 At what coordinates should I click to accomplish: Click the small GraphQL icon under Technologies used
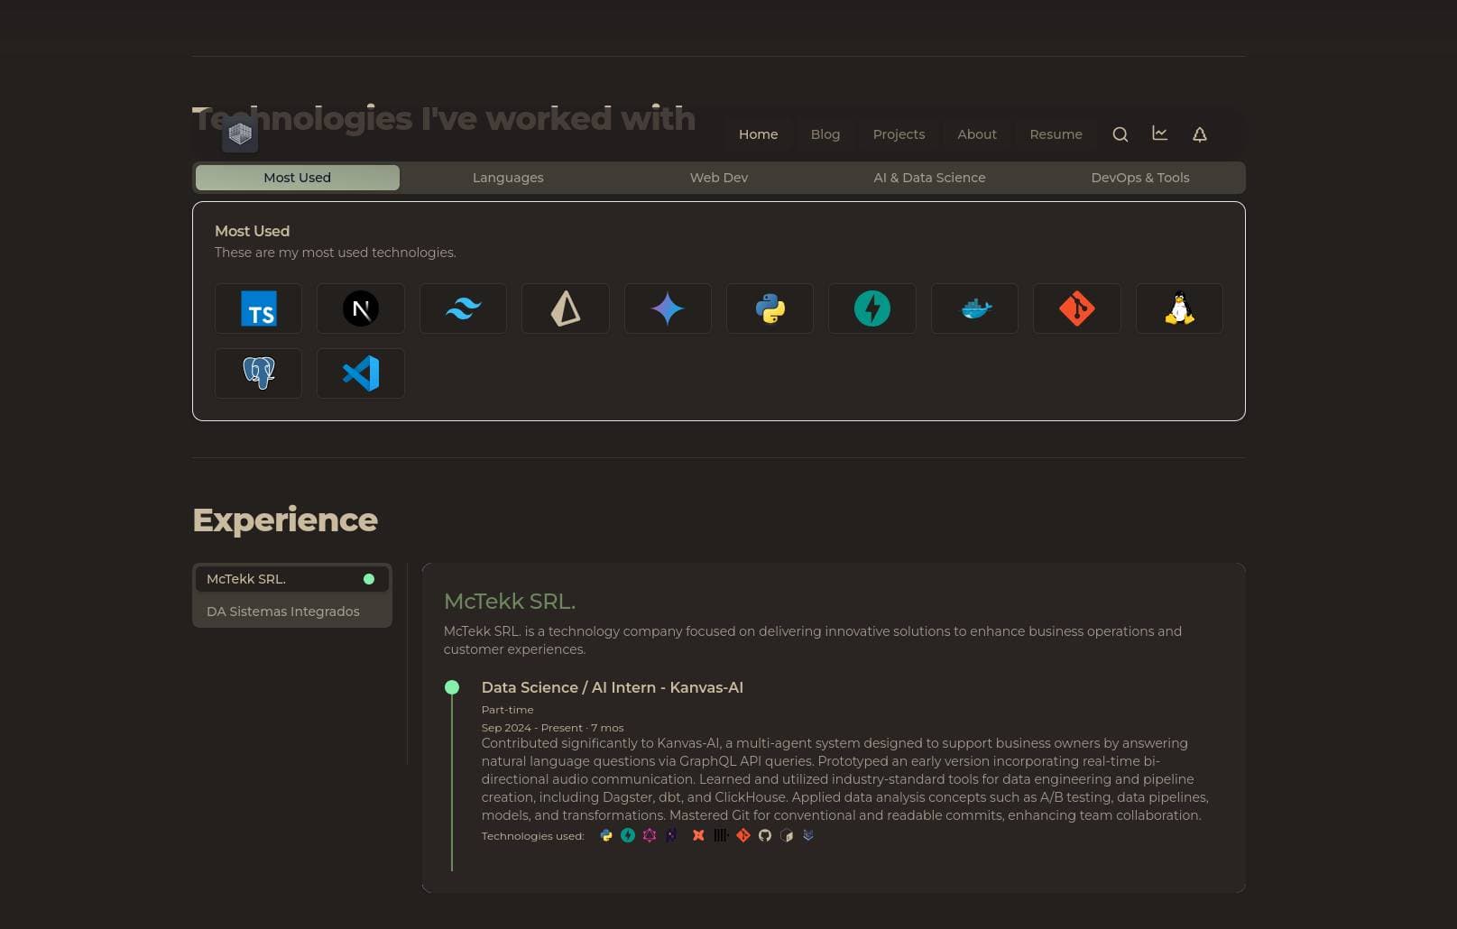(x=650, y=835)
